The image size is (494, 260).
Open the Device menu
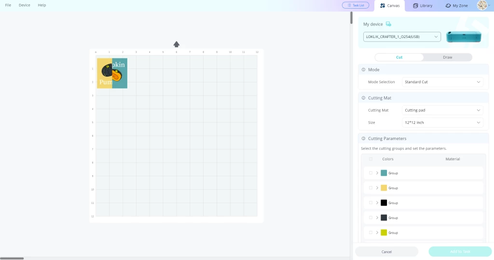pos(24,5)
